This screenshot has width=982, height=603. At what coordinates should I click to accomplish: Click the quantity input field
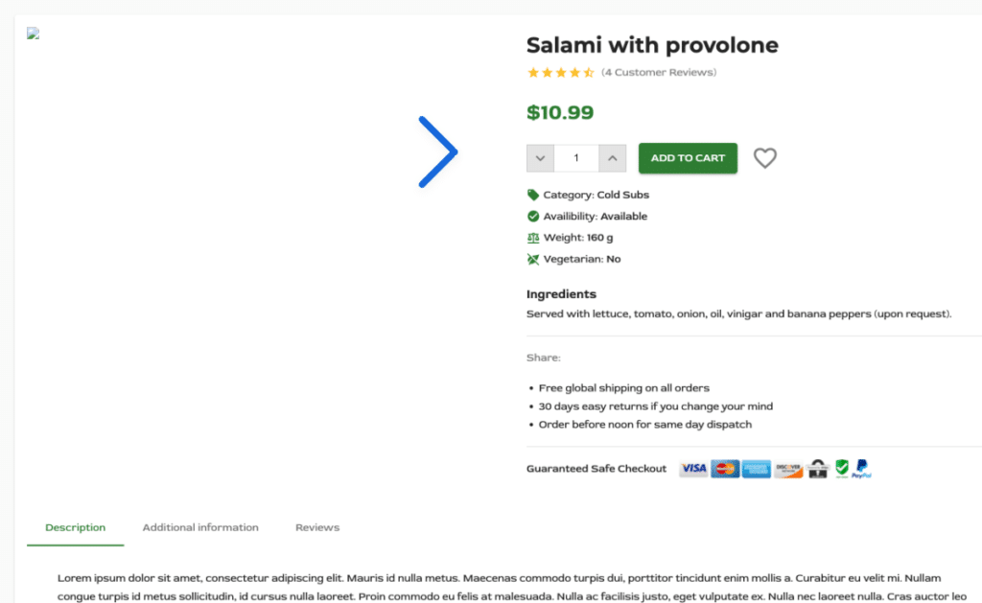click(576, 158)
